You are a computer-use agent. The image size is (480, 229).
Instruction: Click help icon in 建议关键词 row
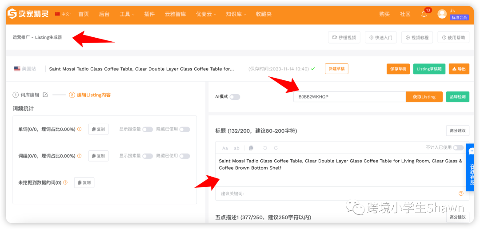[x=461, y=193]
